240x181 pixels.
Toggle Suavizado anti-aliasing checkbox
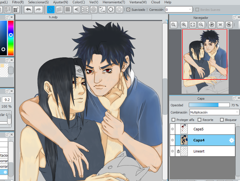pyautogui.click(x=128, y=10)
